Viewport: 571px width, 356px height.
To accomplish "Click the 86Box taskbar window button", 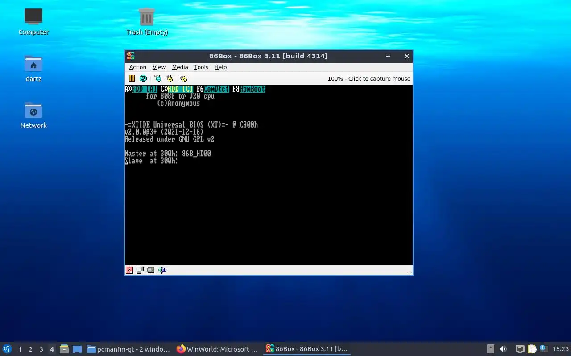I will (307, 349).
